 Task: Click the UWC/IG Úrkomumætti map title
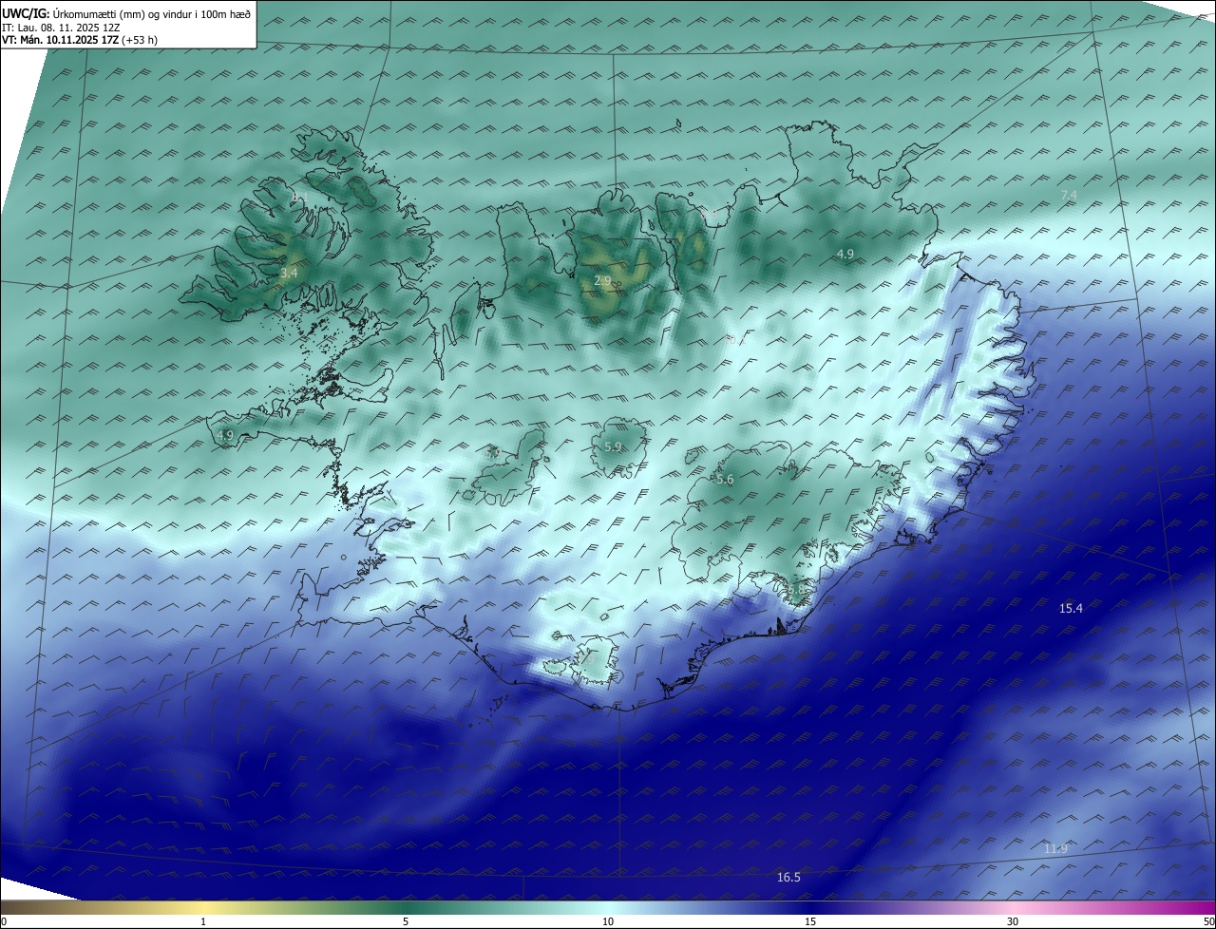[x=126, y=12]
